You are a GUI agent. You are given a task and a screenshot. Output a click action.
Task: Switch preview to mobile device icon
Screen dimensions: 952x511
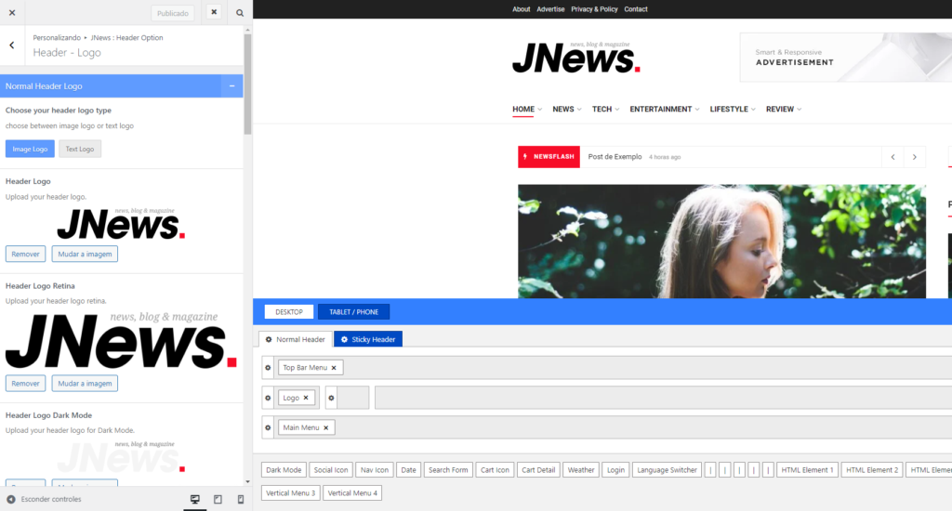coord(241,499)
